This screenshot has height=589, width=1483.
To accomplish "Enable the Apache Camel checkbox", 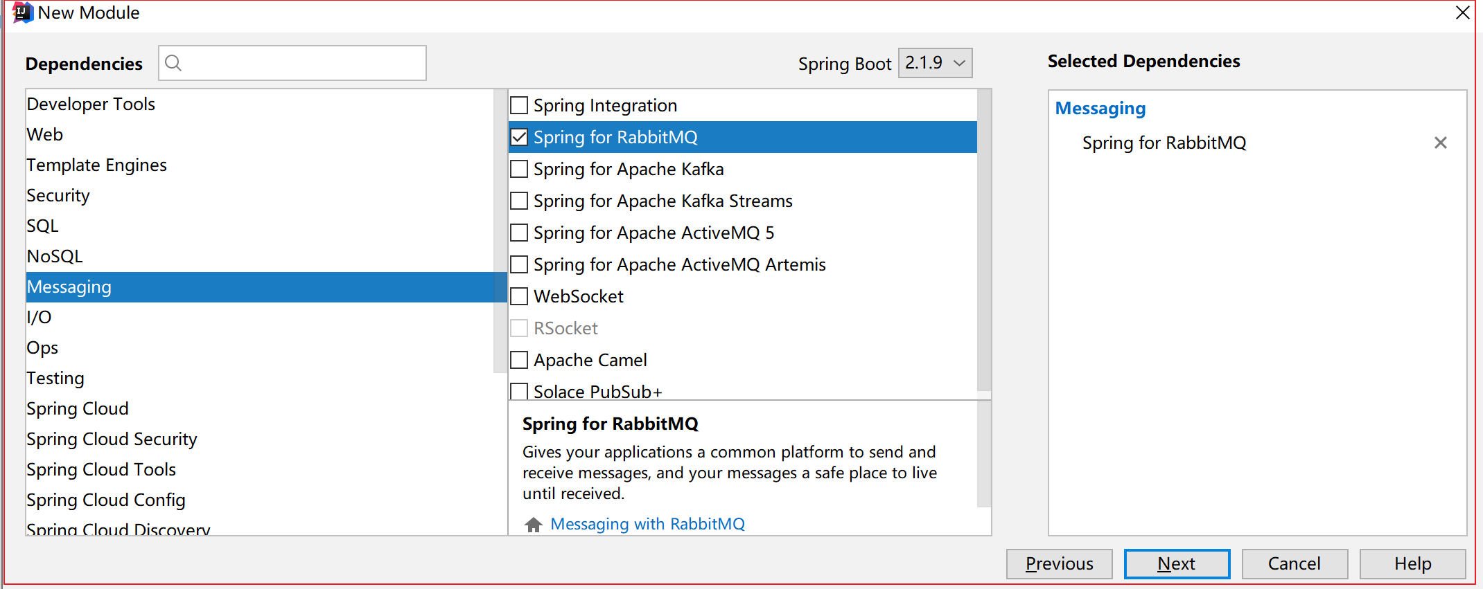I will click(x=519, y=360).
